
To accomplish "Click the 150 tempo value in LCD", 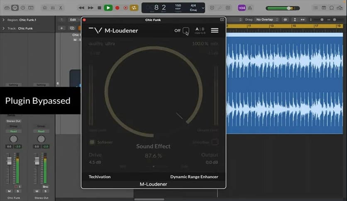I will tap(178, 5).
